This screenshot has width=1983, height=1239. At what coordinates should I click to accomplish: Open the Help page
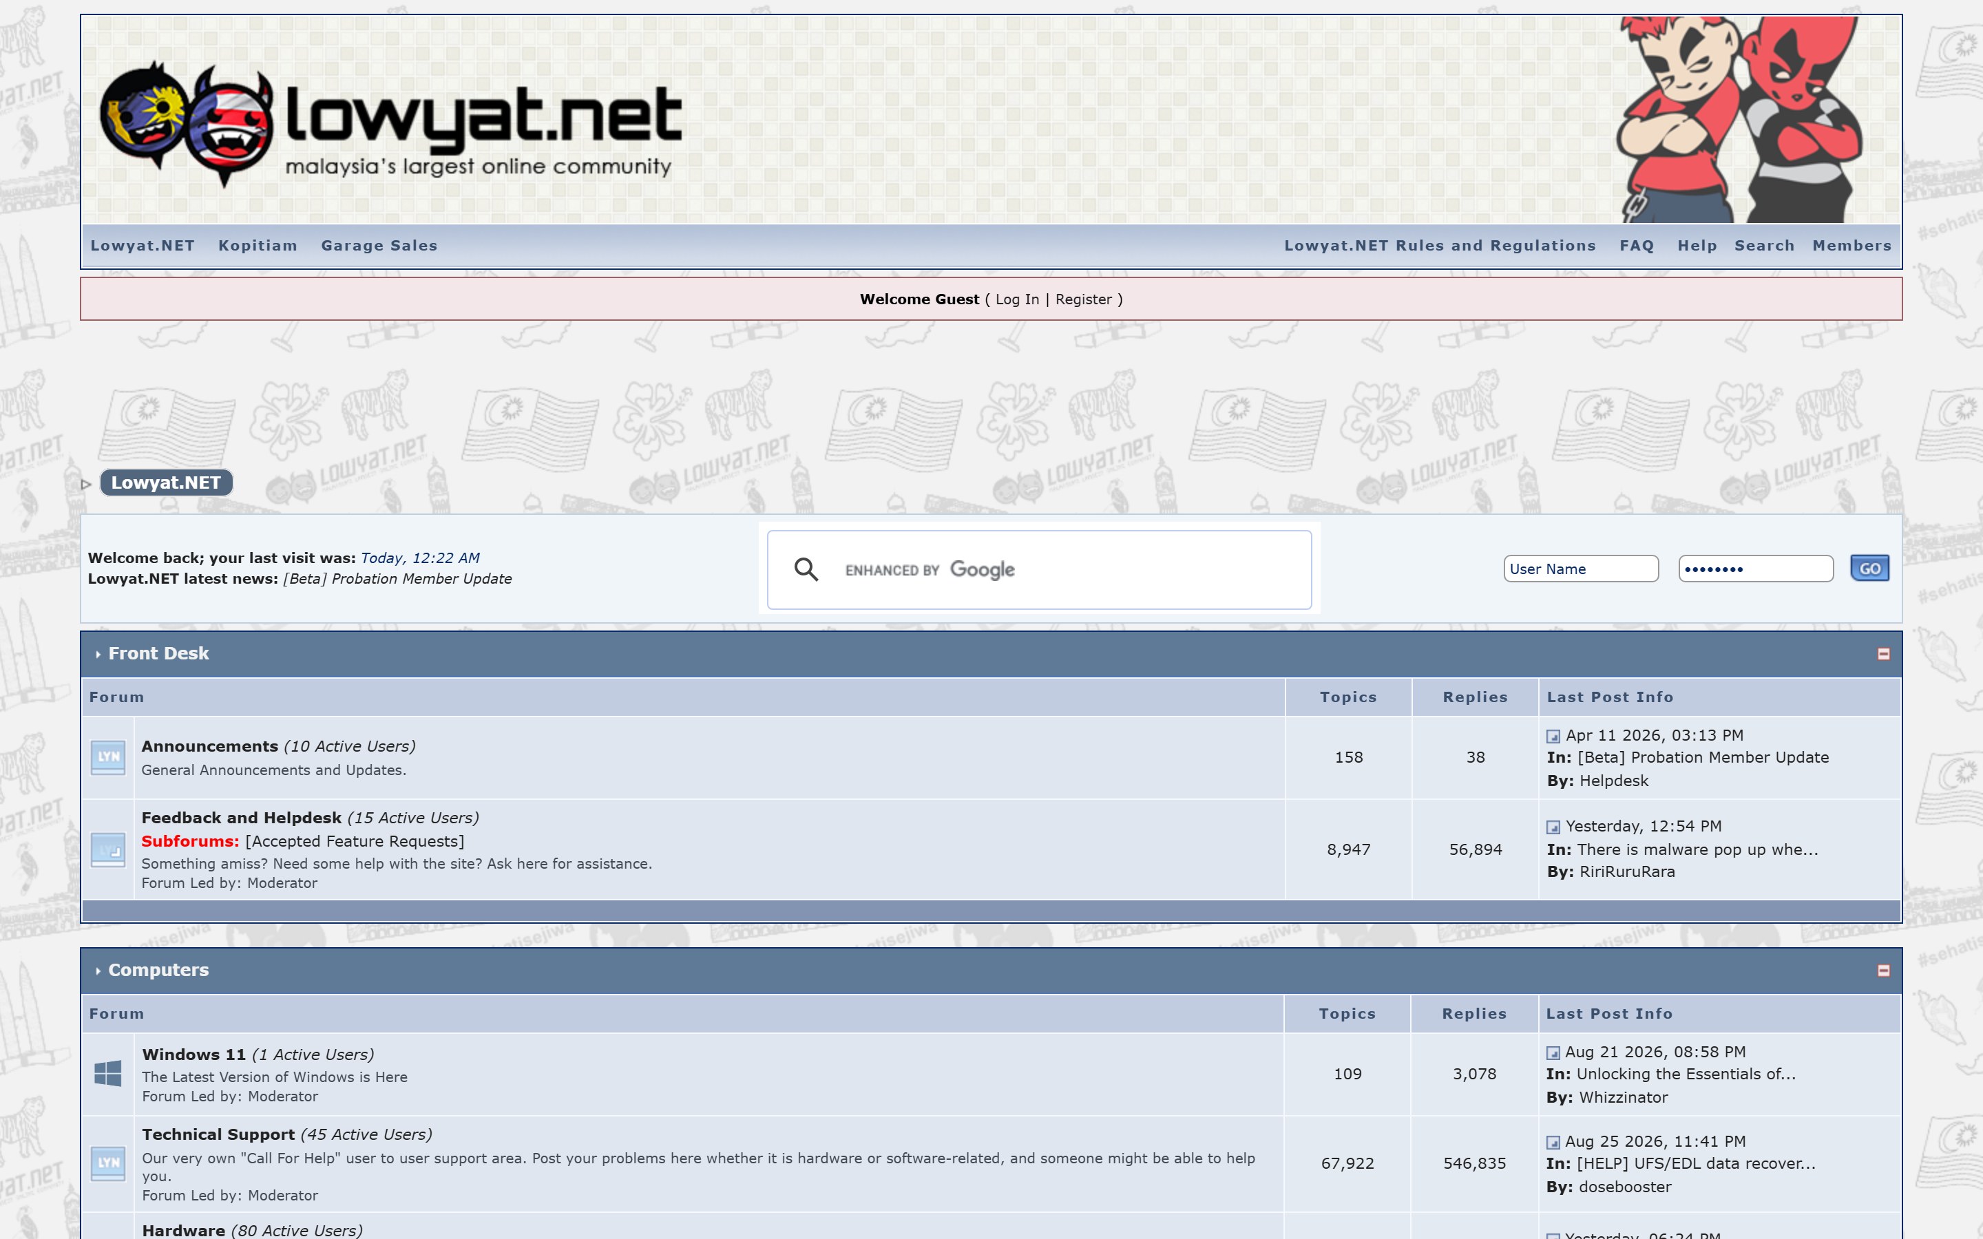coord(1697,246)
